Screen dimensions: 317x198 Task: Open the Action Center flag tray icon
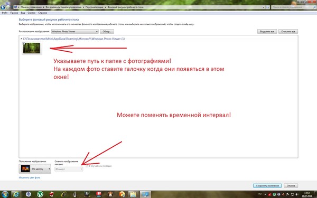(x=288, y=194)
